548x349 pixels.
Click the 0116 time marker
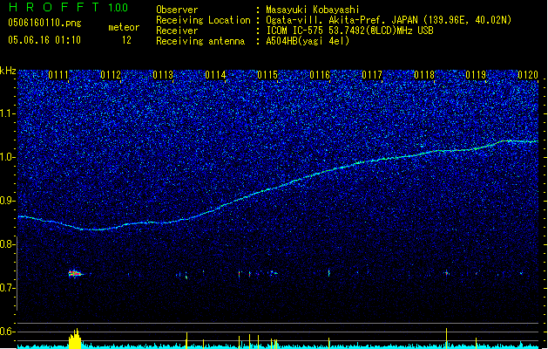(320, 75)
